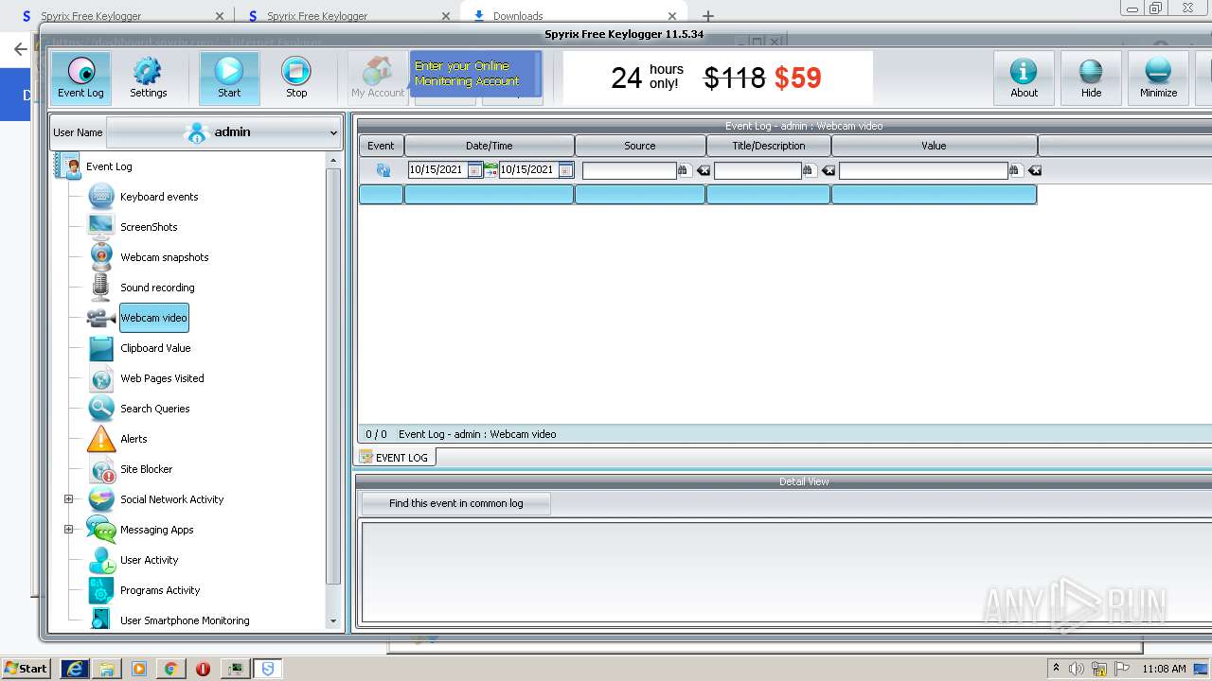Viewport: 1212px width, 681px height.
Task: Select Web Pages Visited globe icon
Action: click(101, 378)
